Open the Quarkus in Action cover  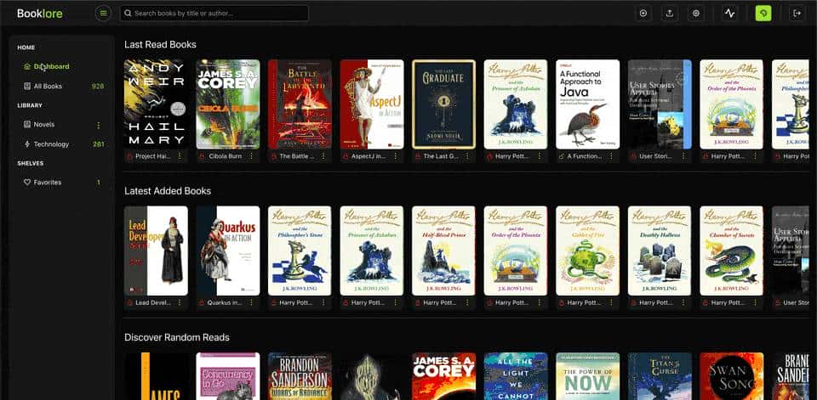228,251
